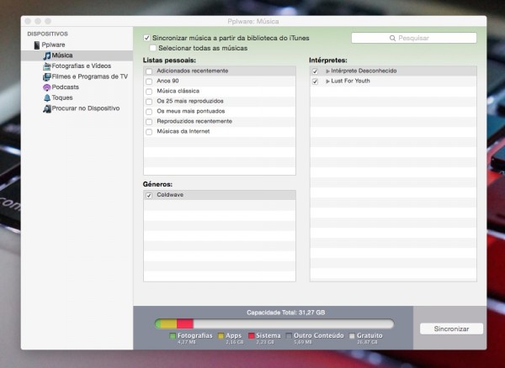505x368 pixels.
Task: Click the Listas pessoais heading
Action: [x=169, y=60]
